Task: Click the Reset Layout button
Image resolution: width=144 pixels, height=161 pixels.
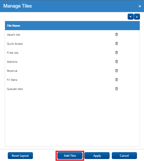Action: click(x=20, y=156)
